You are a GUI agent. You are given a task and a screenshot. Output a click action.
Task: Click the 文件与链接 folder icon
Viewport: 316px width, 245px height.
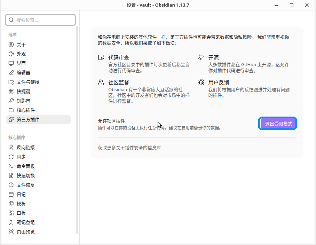coord(11,82)
